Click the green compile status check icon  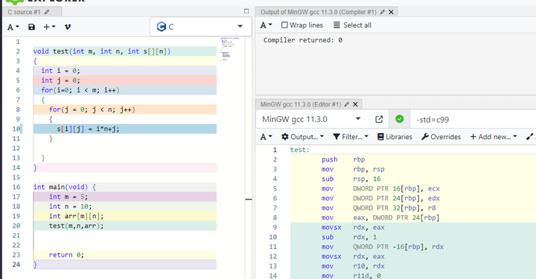399,119
